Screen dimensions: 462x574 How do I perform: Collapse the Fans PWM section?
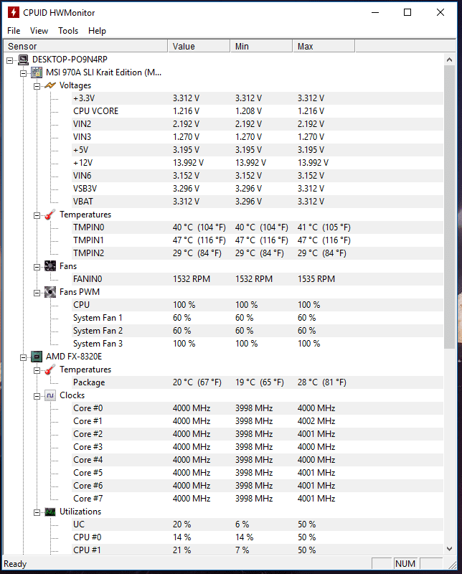[x=37, y=293]
